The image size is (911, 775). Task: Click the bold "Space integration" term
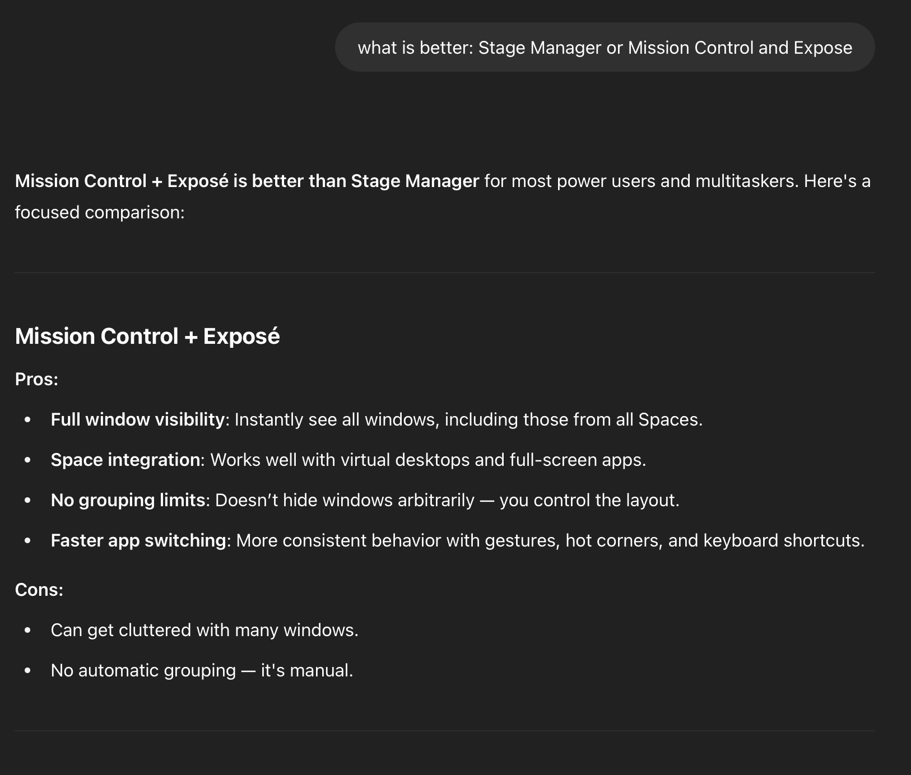coord(125,460)
